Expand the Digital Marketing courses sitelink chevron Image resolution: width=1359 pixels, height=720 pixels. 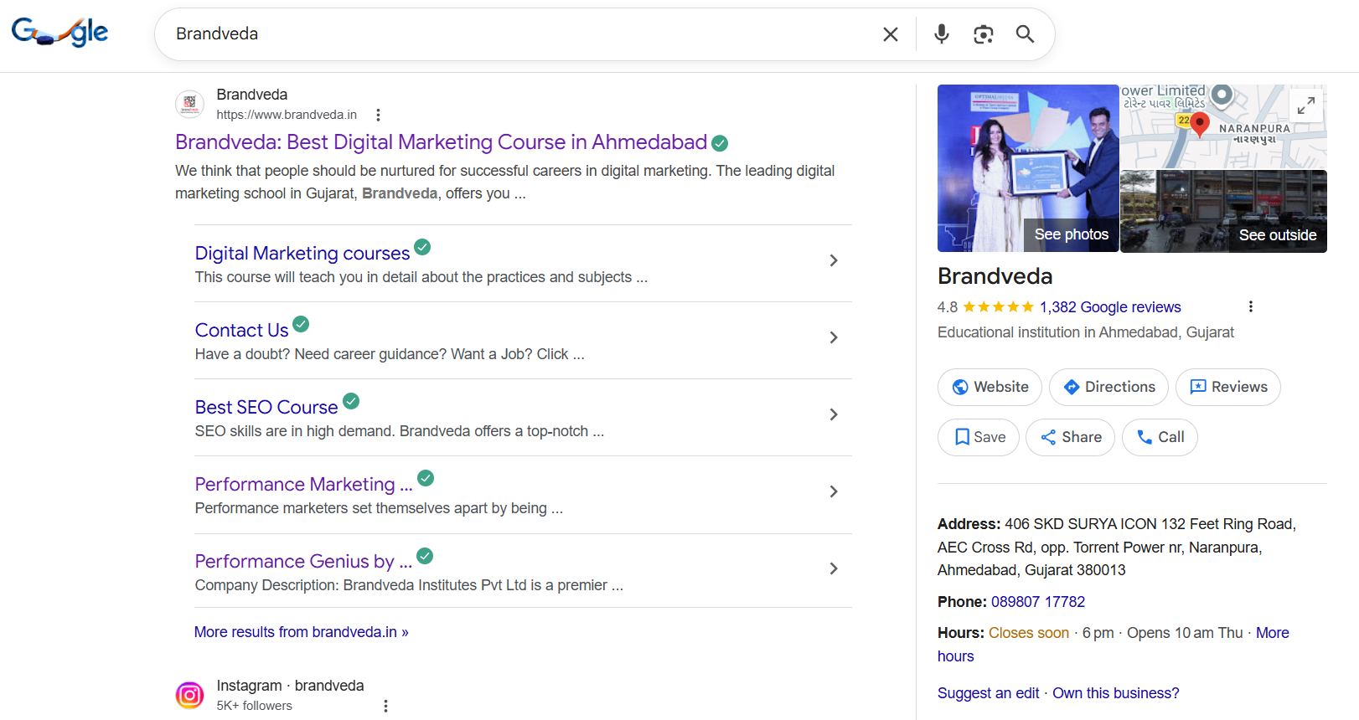[x=834, y=260]
